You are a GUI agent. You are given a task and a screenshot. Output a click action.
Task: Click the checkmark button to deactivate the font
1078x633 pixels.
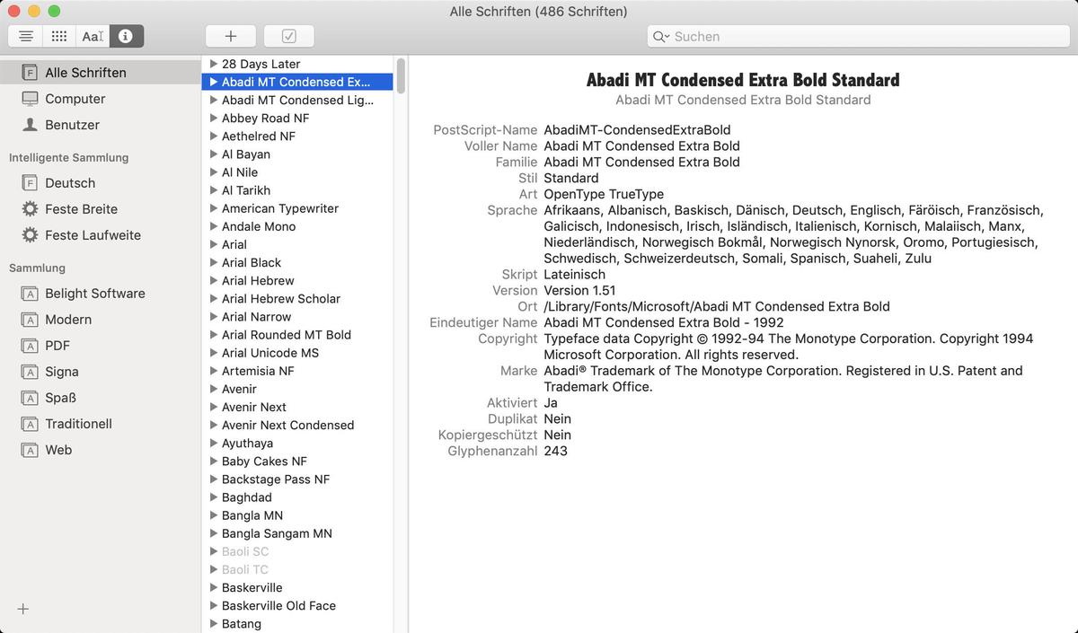point(289,36)
